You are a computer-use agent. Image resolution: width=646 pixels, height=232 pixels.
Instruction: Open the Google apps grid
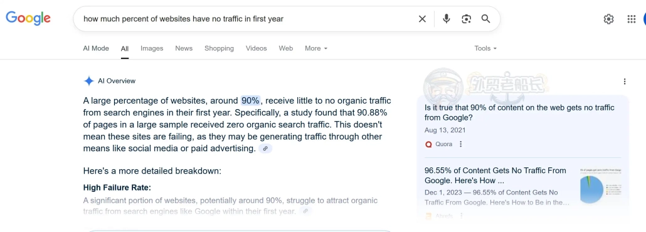(631, 19)
